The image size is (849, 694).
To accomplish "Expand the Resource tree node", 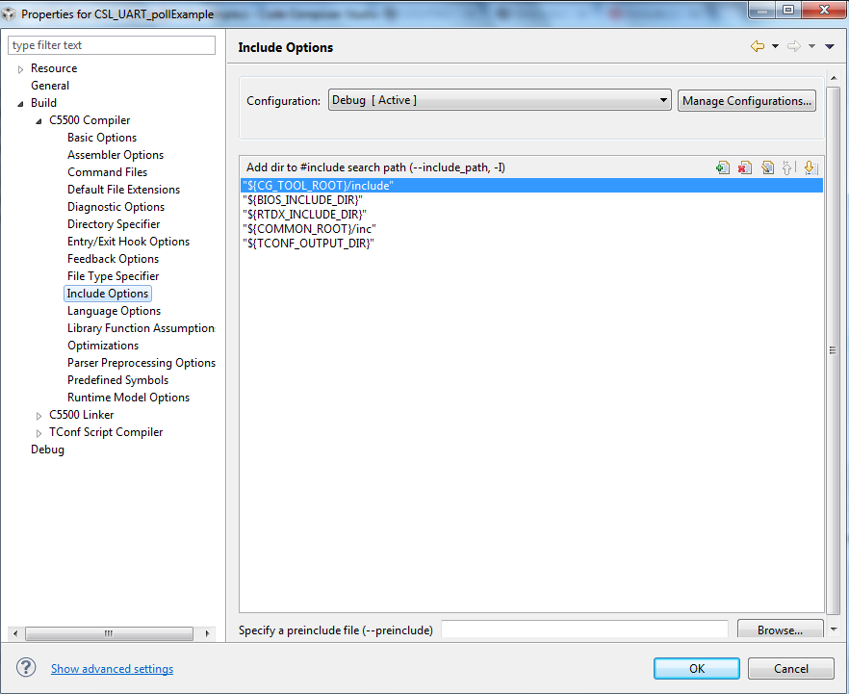I will [x=20, y=69].
